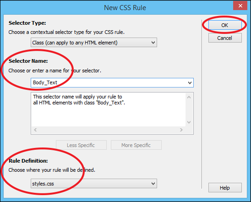Viewport: 251px width, 202px height.
Task: Click the Cancel button
Action: (x=225, y=38)
